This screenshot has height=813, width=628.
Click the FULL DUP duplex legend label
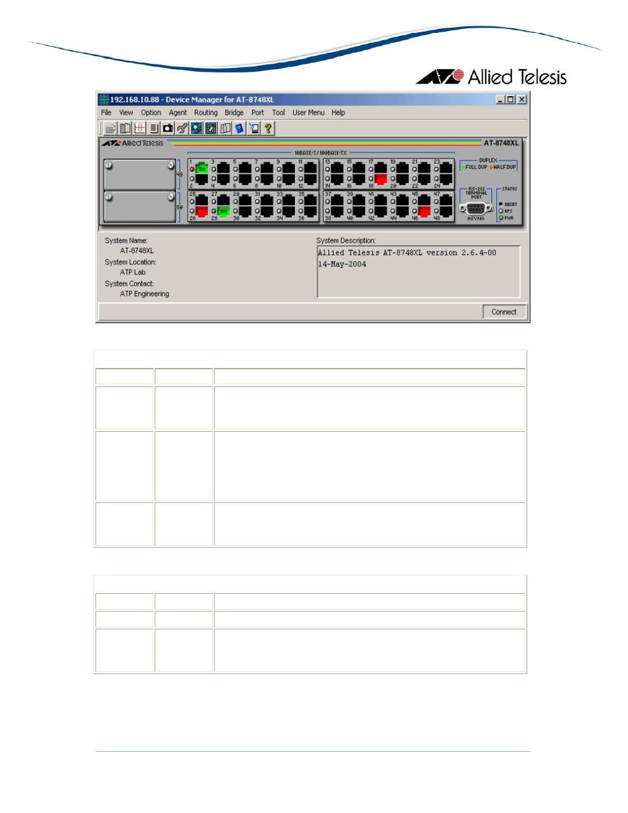coord(476,167)
